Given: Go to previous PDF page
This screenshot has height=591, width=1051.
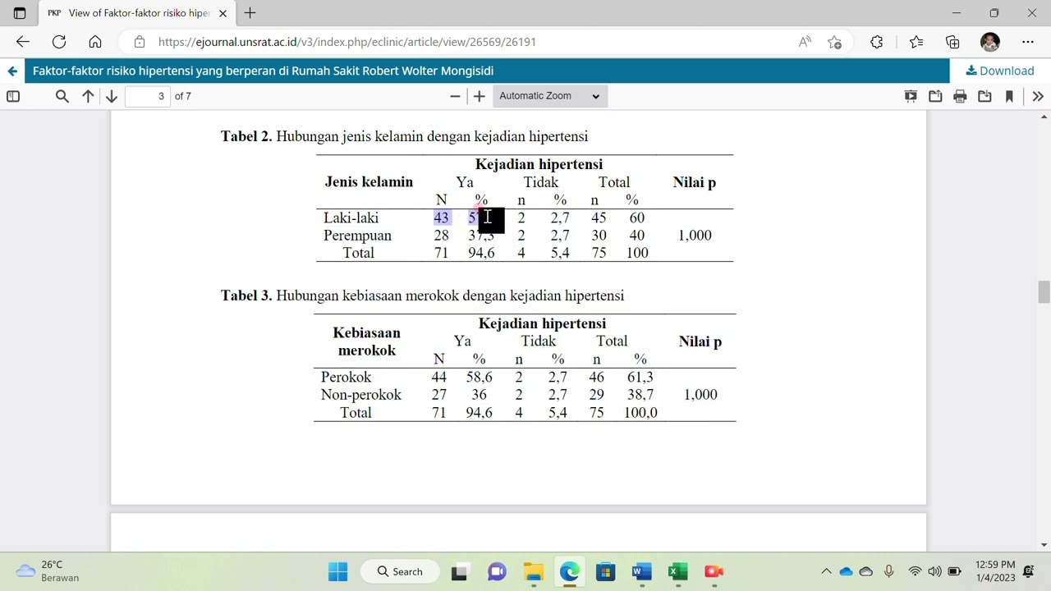Looking at the screenshot, I should coord(88,96).
